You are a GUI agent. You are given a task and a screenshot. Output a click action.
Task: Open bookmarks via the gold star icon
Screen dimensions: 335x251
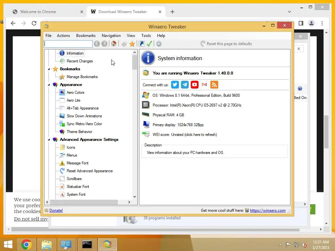132,44
